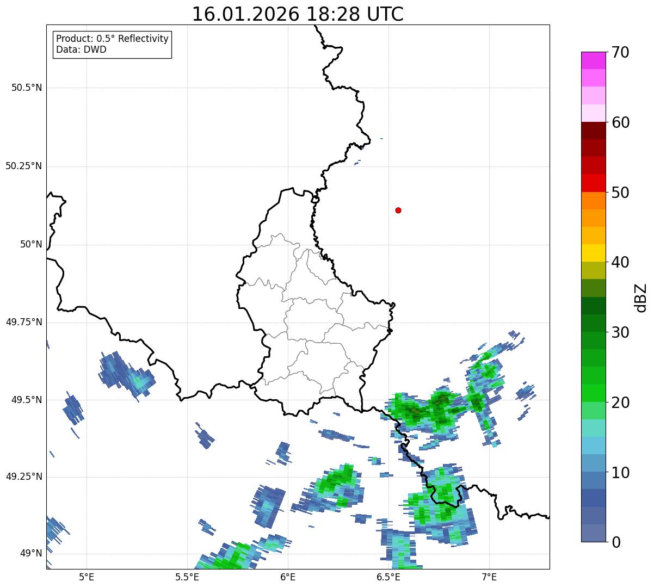Viewport: 654px width, 588px height.
Task: Click the '50' colorbar tick label
Action: [620, 193]
